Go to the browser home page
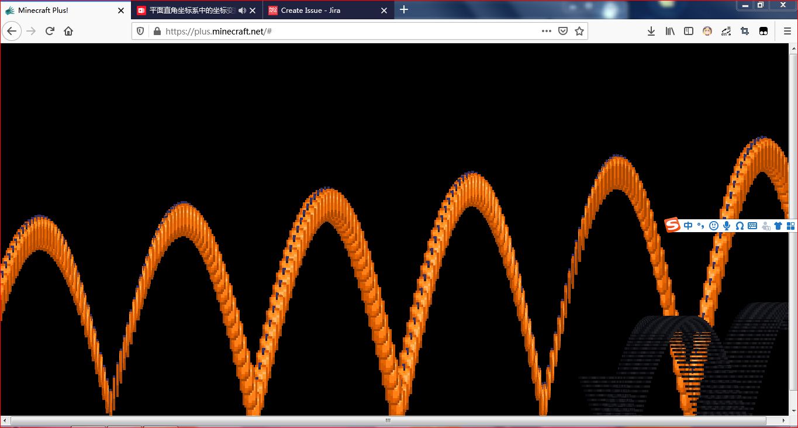This screenshot has width=798, height=428. (x=68, y=31)
